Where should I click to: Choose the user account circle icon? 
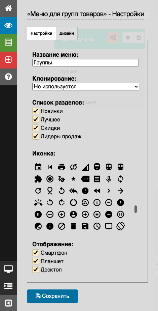pos(73,215)
